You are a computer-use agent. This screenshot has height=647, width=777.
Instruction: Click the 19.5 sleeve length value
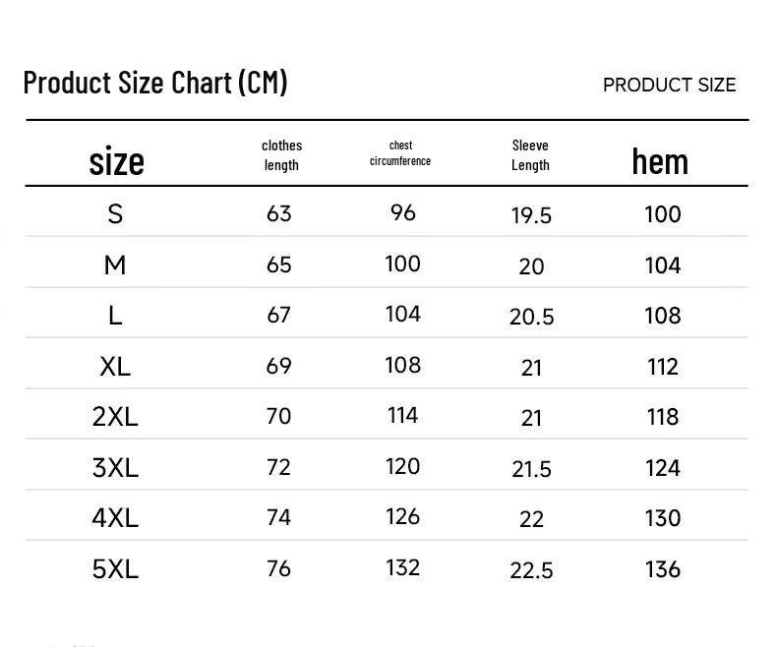coord(531,215)
